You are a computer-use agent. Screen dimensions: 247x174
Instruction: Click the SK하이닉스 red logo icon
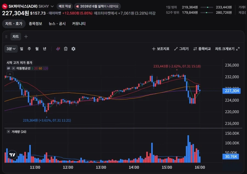click(x=5, y=6)
